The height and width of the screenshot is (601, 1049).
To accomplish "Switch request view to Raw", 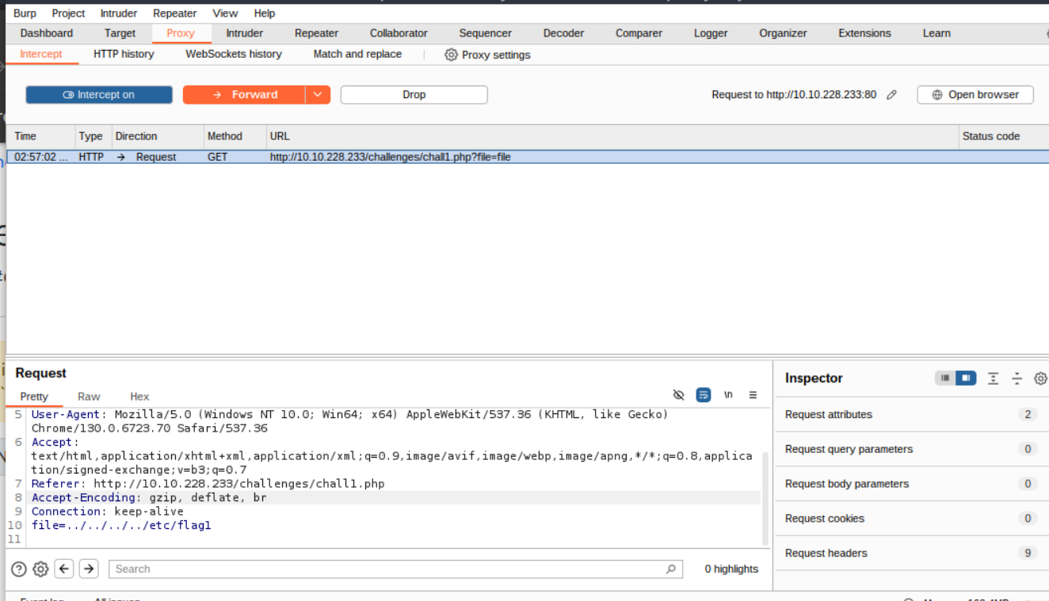I will point(89,397).
